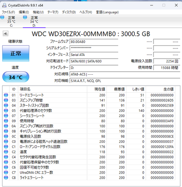Open the 編集(E) menu
This screenshot has width=182, height=187.
24,12
